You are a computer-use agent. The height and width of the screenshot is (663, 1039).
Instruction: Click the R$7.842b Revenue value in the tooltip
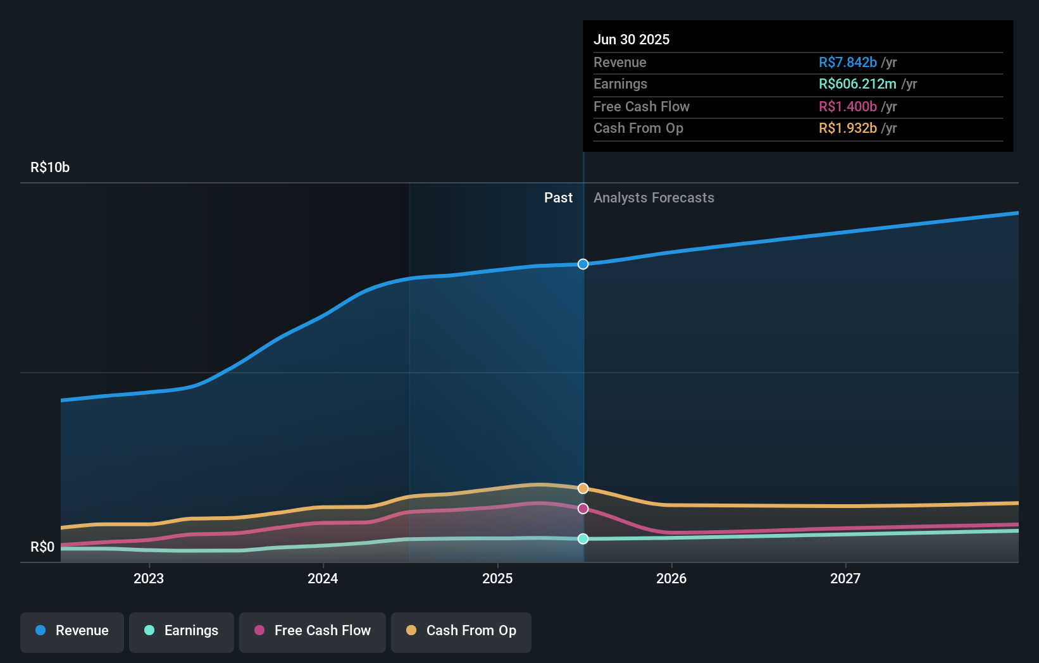[x=847, y=62]
